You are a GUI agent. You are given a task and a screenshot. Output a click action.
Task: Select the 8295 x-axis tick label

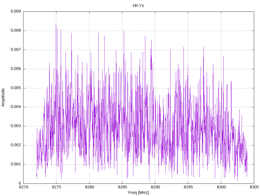pyautogui.click(x=188, y=187)
